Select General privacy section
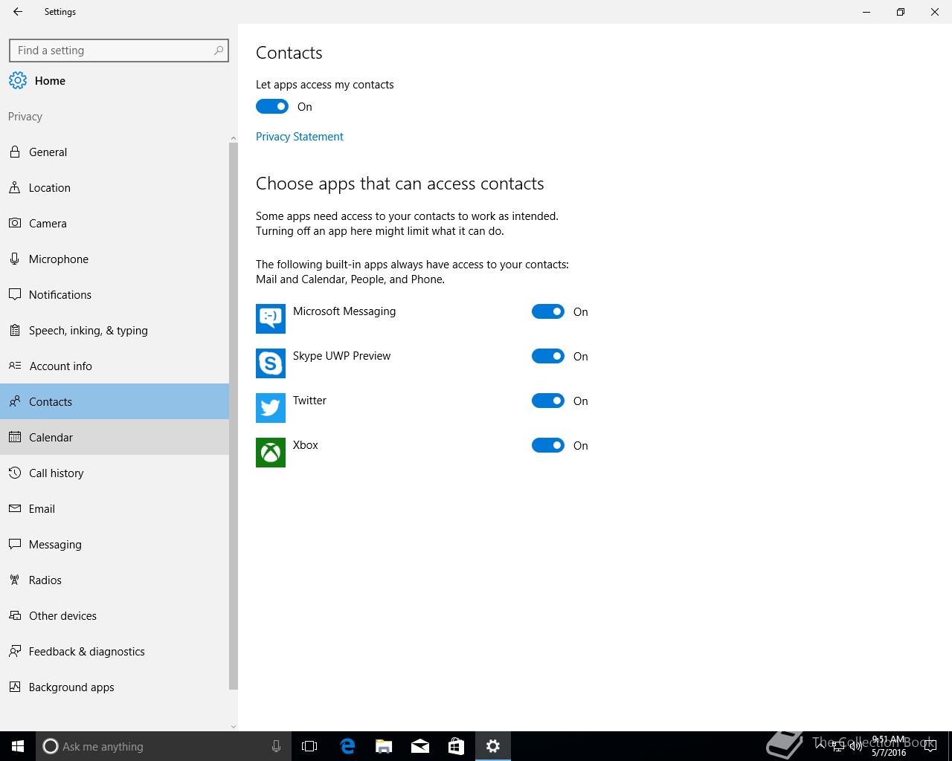Screen dimensions: 952x761 click(x=115, y=152)
